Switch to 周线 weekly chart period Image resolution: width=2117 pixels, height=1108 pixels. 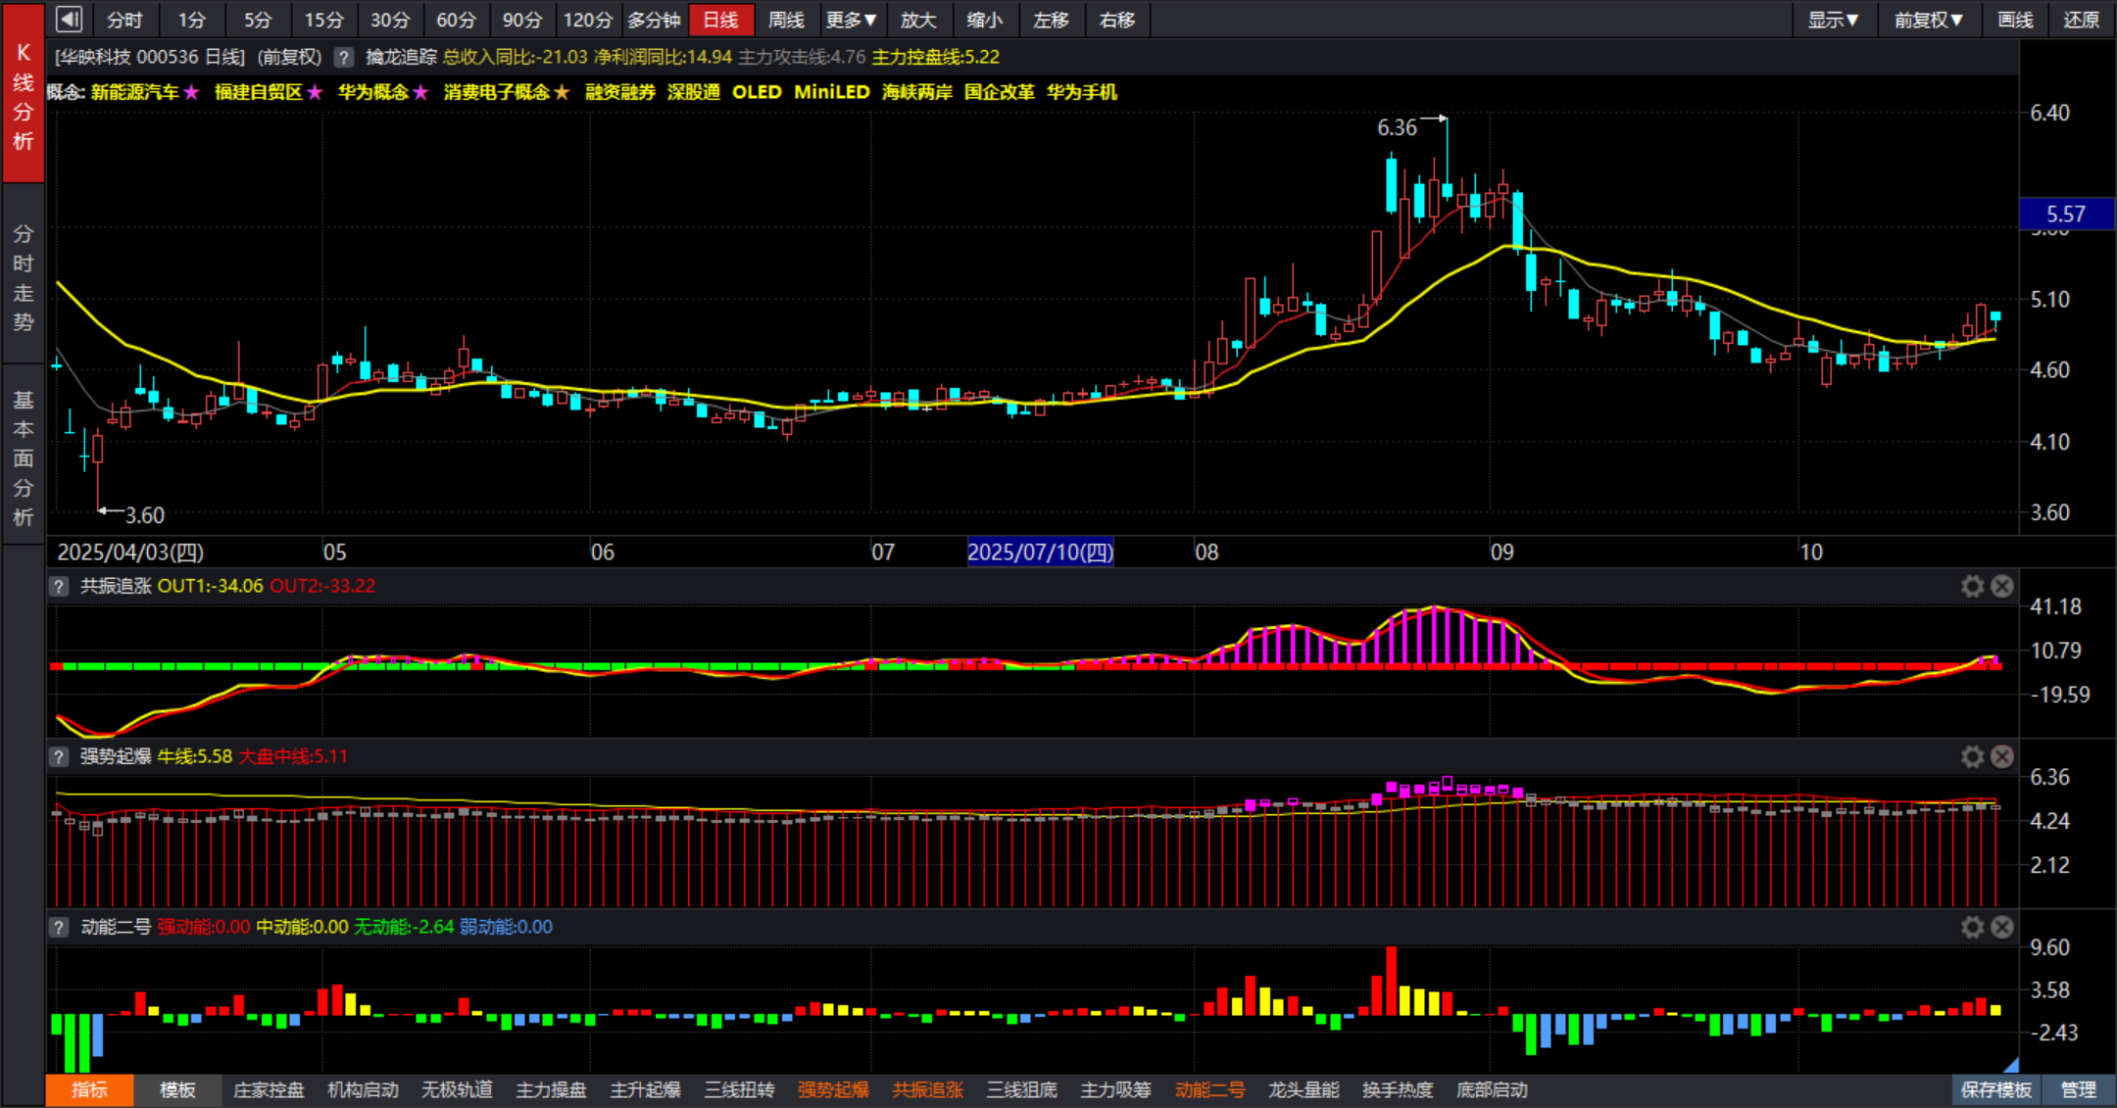786,20
